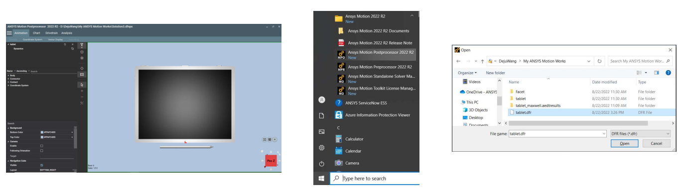Image resolution: width=682 pixels, height=196 pixels.
Task: Click the user account icon in Start sidebar
Action: [321, 99]
